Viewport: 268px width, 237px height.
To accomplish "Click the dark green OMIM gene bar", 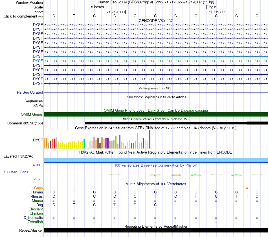I will coord(156,114).
